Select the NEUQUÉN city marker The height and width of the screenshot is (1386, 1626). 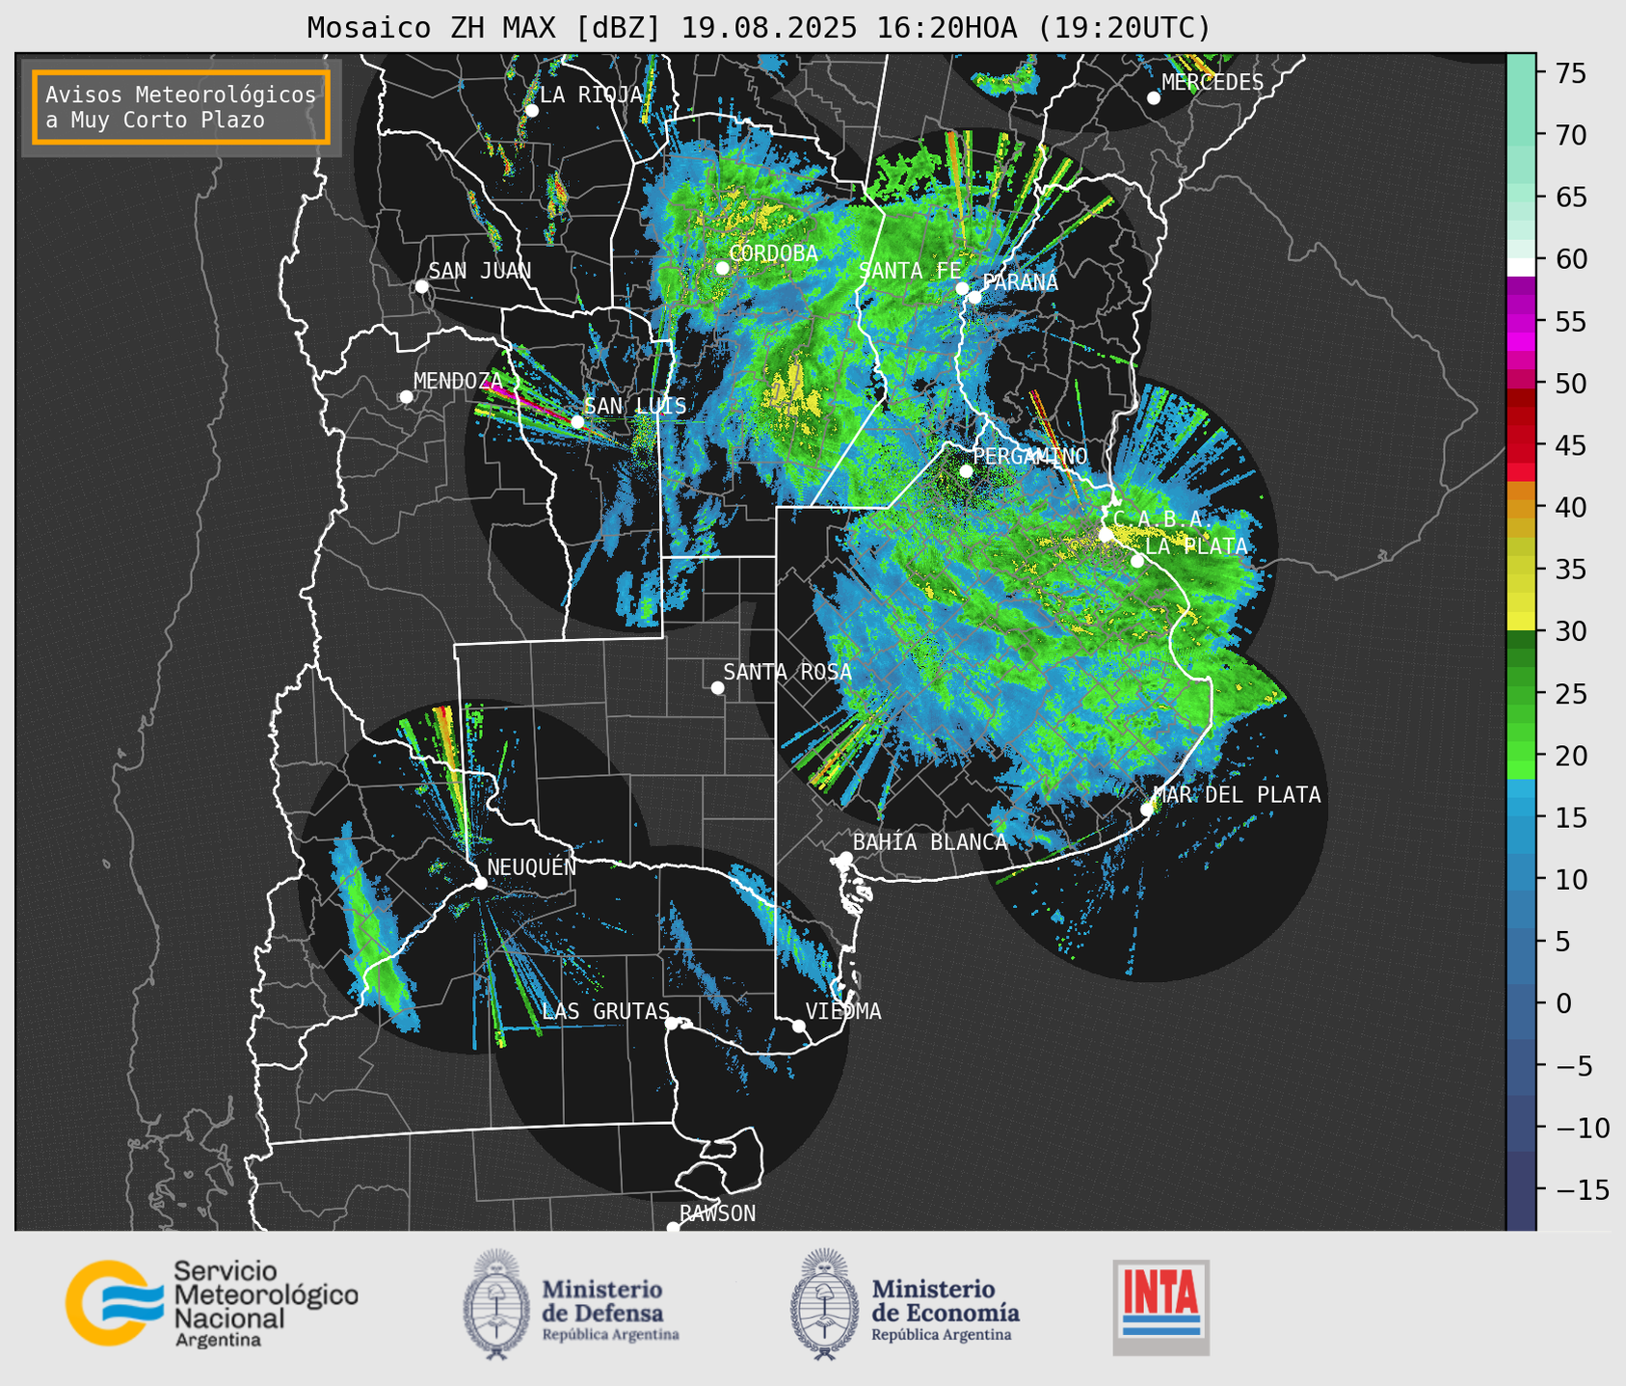480,883
